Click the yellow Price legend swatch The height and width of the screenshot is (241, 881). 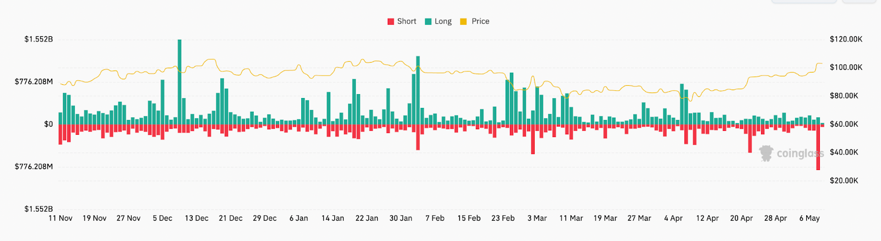pos(463,21)
